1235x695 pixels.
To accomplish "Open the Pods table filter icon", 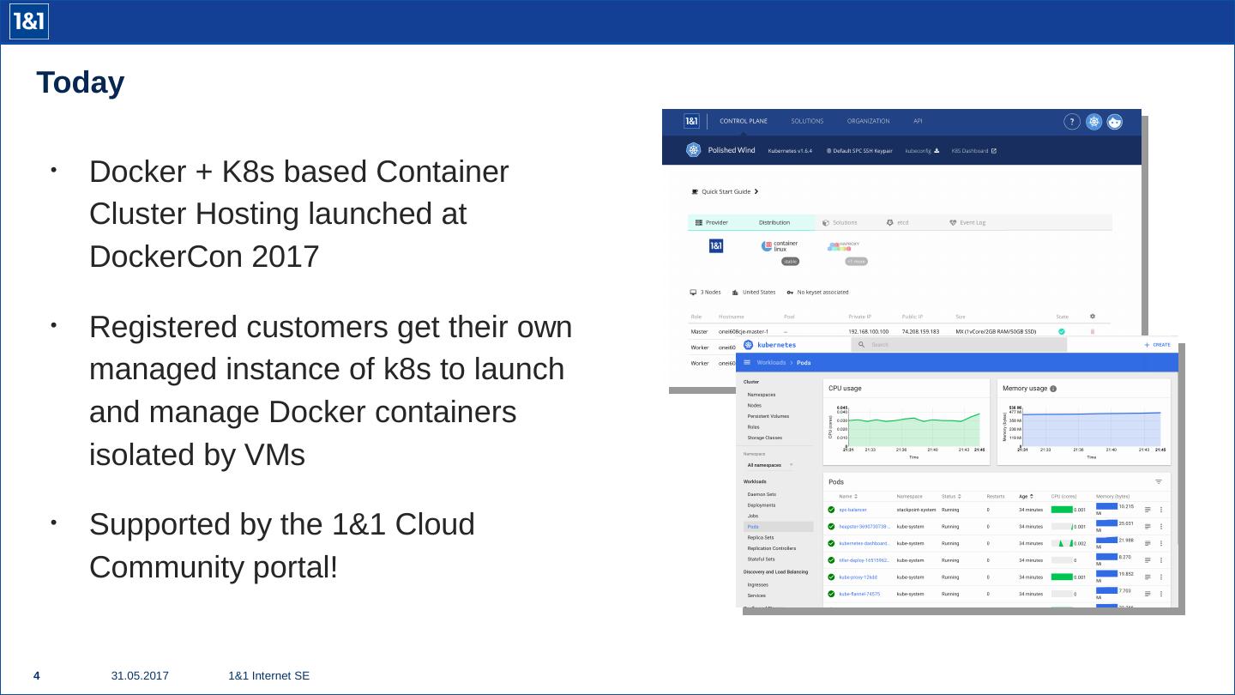I will coord(1159,482).
